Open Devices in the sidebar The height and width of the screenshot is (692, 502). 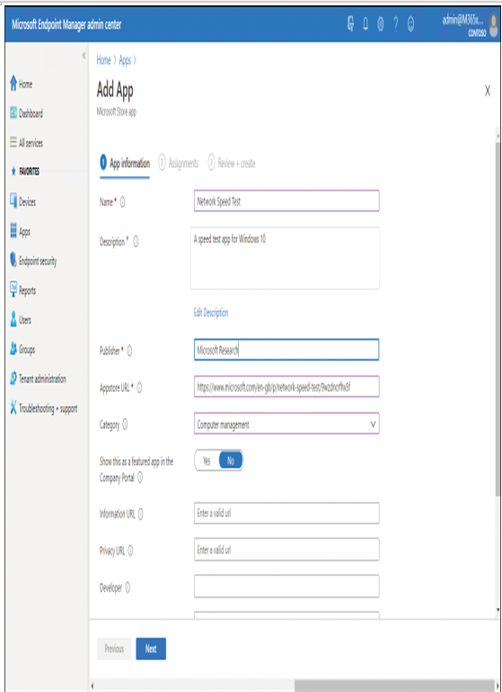23,201
